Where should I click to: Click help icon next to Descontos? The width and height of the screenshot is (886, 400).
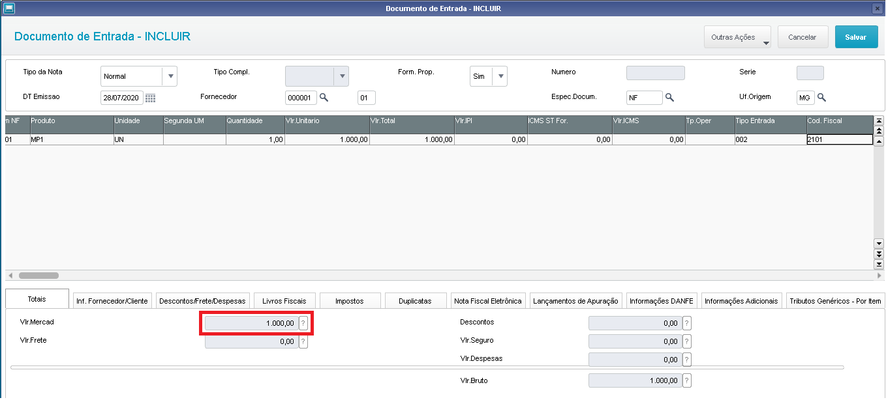tap(686, 323)
